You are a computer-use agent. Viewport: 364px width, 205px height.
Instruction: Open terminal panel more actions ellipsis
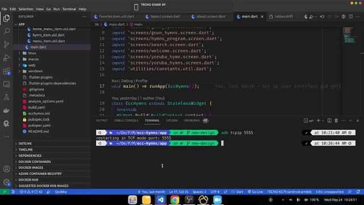(x=344, y=120)
